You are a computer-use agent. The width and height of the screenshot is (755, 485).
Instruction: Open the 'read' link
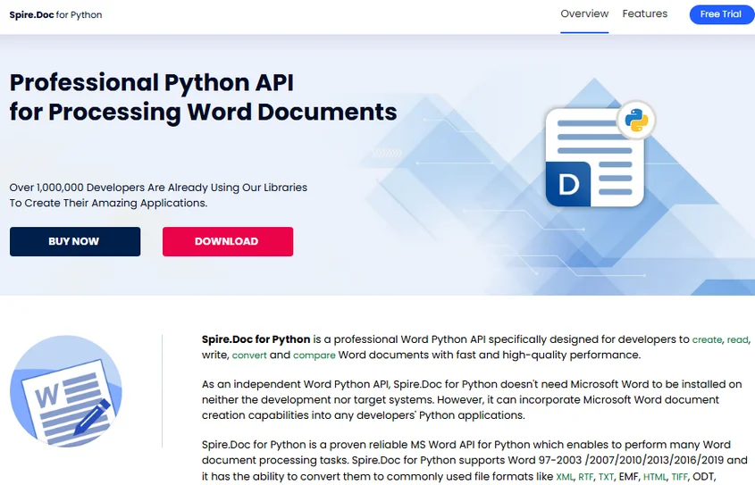tap(737, 339)
